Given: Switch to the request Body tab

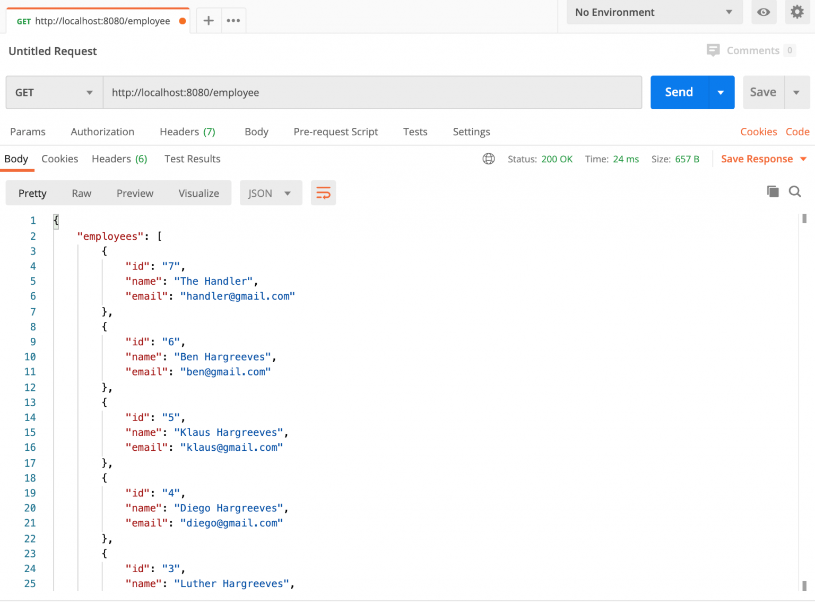Looking at the screenshot, I should click(x=256, y=132).
